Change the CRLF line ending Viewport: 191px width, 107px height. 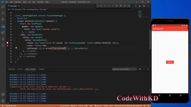click(x=86, y=106)
